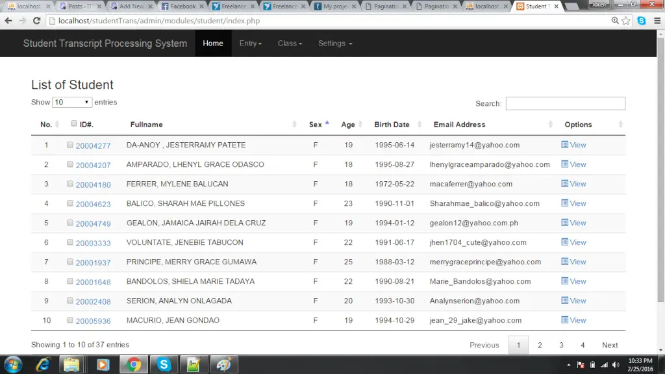Image resolution: width=665 pixels, height=374 pixels.
Task: Launch Internet Explorer from the taskbar
Action: pyautogui.click(x=44, y=364)
